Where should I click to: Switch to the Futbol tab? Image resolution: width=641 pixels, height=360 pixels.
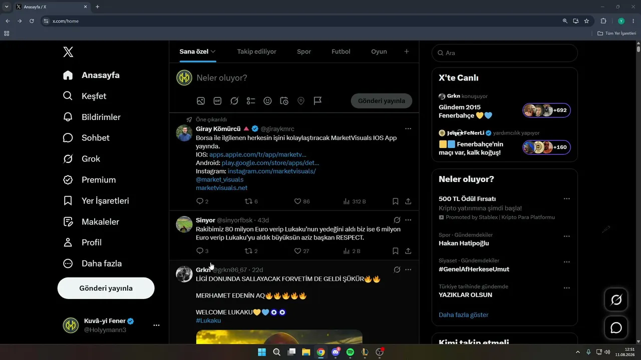[341, 51]
